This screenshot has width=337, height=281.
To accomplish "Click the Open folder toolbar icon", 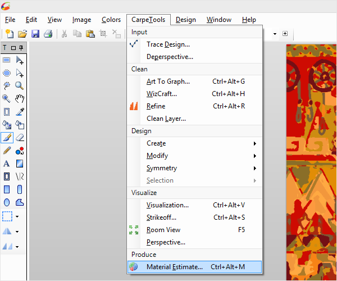I will tap(23, 34).
